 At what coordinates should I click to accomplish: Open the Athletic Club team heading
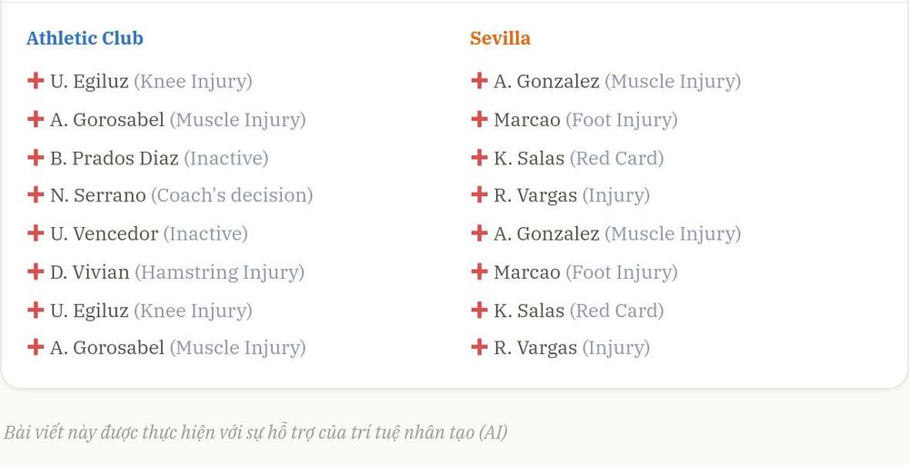coord(85,38)
